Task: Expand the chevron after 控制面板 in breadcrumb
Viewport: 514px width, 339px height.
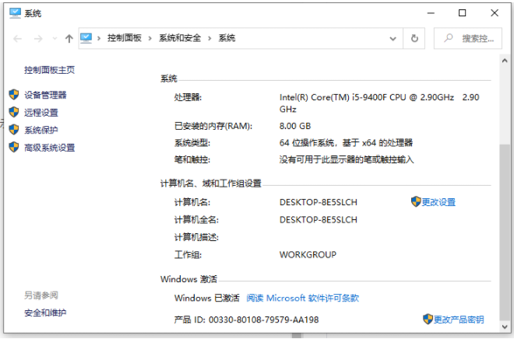Action: (152, 38)
